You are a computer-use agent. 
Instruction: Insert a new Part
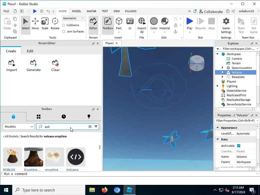pyautogui.click(x=119, y=24)
